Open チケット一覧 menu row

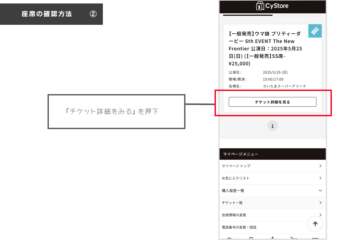click(x=273, y=203)
